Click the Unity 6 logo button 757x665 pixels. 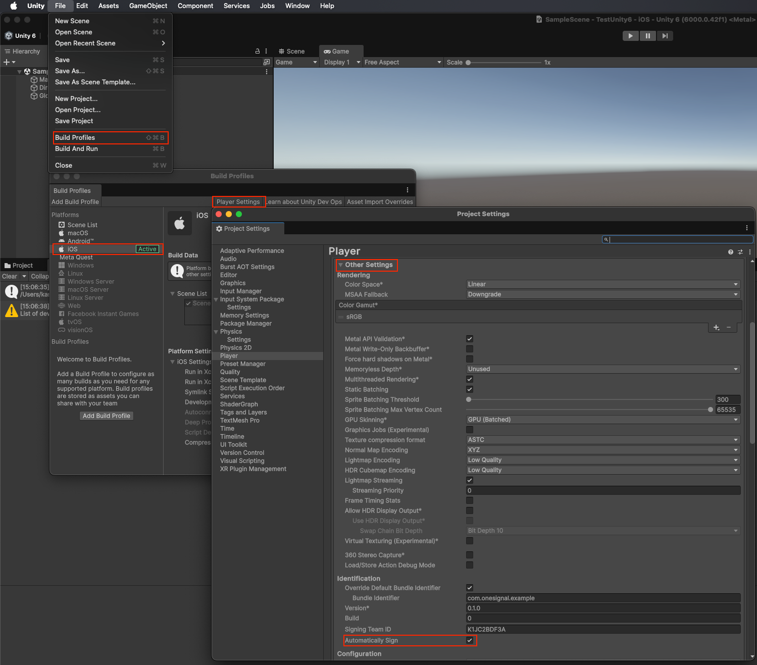pos(20,36)
